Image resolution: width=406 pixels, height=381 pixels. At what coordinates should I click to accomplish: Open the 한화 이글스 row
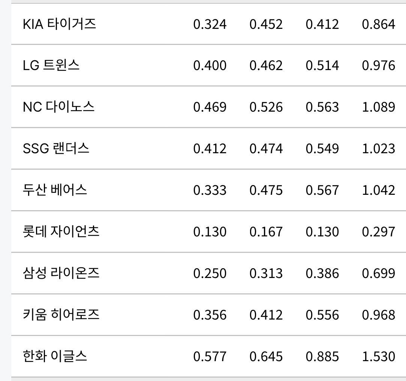tap(208, 356)
